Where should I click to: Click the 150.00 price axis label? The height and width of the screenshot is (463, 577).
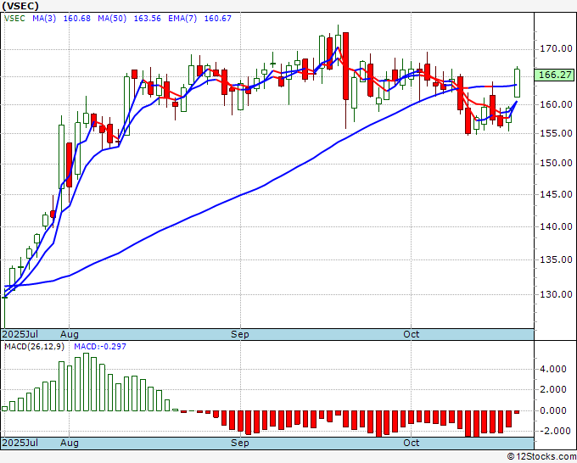click(x=556, y=163)
